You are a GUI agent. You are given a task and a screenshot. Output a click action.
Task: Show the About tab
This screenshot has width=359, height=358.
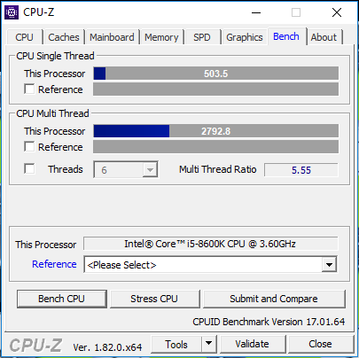coord(324,37)
